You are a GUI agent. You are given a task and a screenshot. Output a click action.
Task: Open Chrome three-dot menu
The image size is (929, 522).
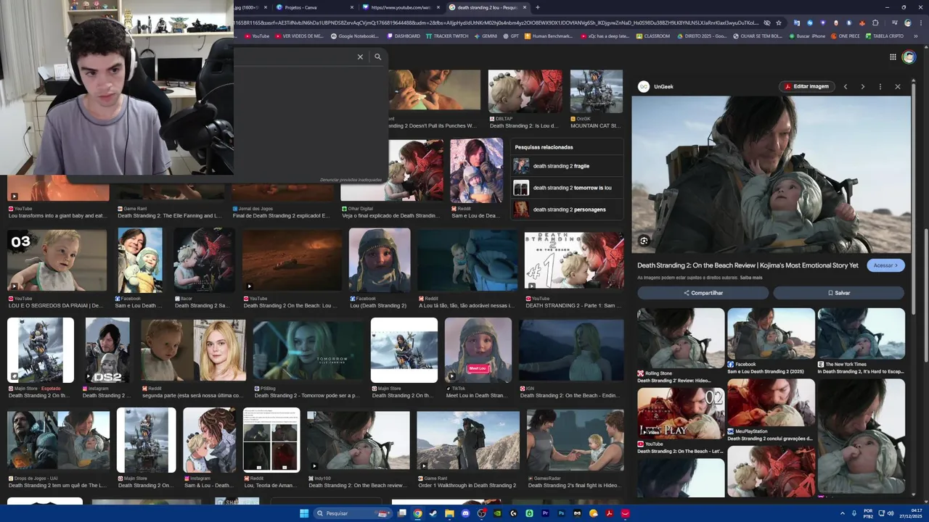(921, 22)
